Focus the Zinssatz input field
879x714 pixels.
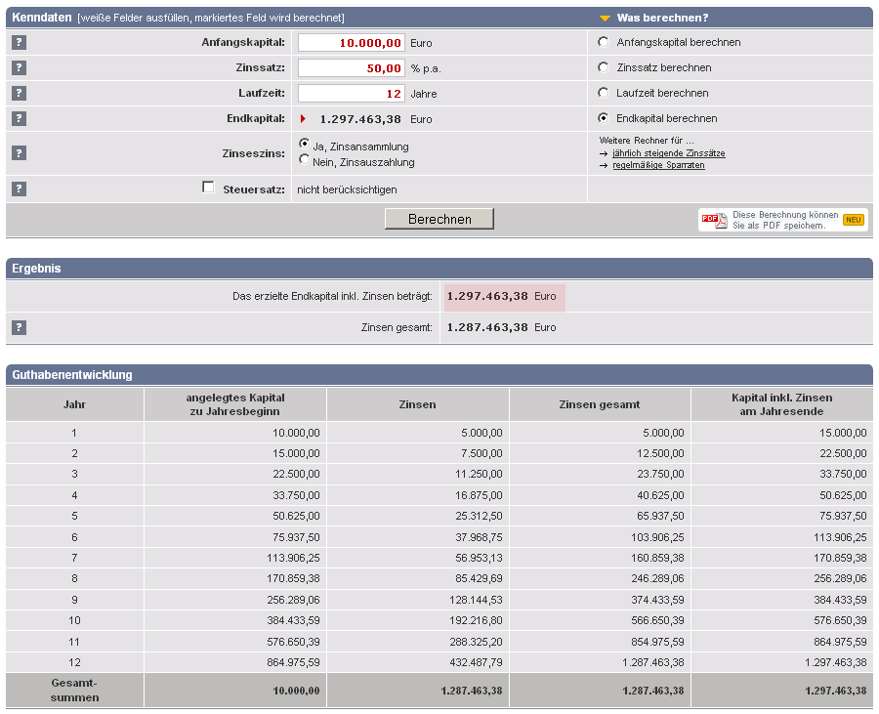pos(351,67)
